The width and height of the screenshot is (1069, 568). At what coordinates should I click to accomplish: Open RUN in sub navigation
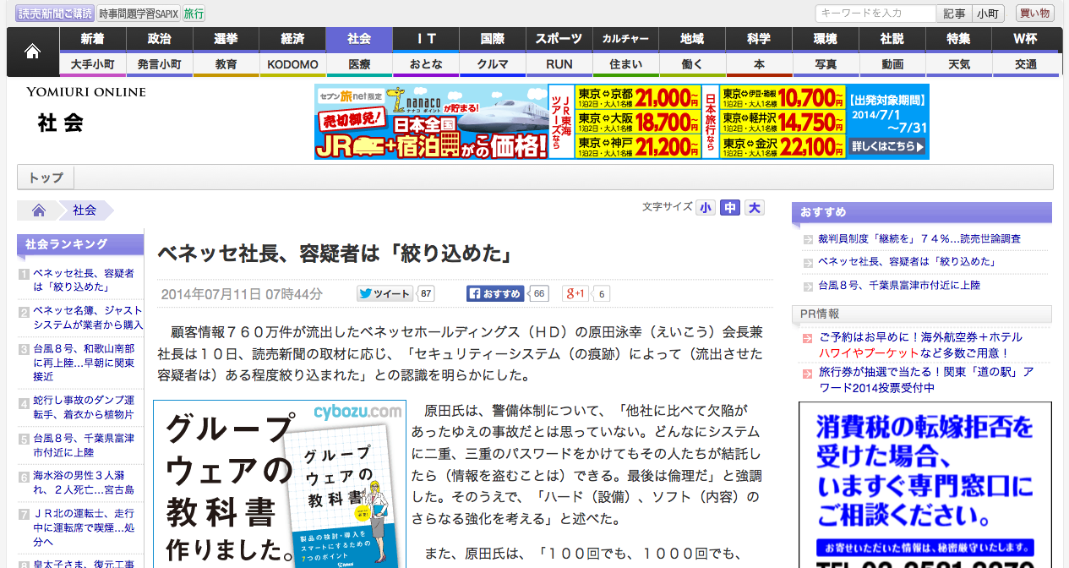tap(559, 64)
